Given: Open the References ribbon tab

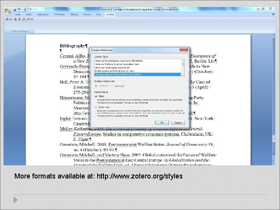Looking at the screenshot, I should (x=59, y=14).
